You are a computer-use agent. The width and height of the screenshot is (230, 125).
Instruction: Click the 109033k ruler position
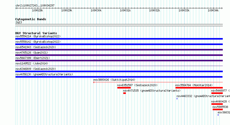[184, 10]
